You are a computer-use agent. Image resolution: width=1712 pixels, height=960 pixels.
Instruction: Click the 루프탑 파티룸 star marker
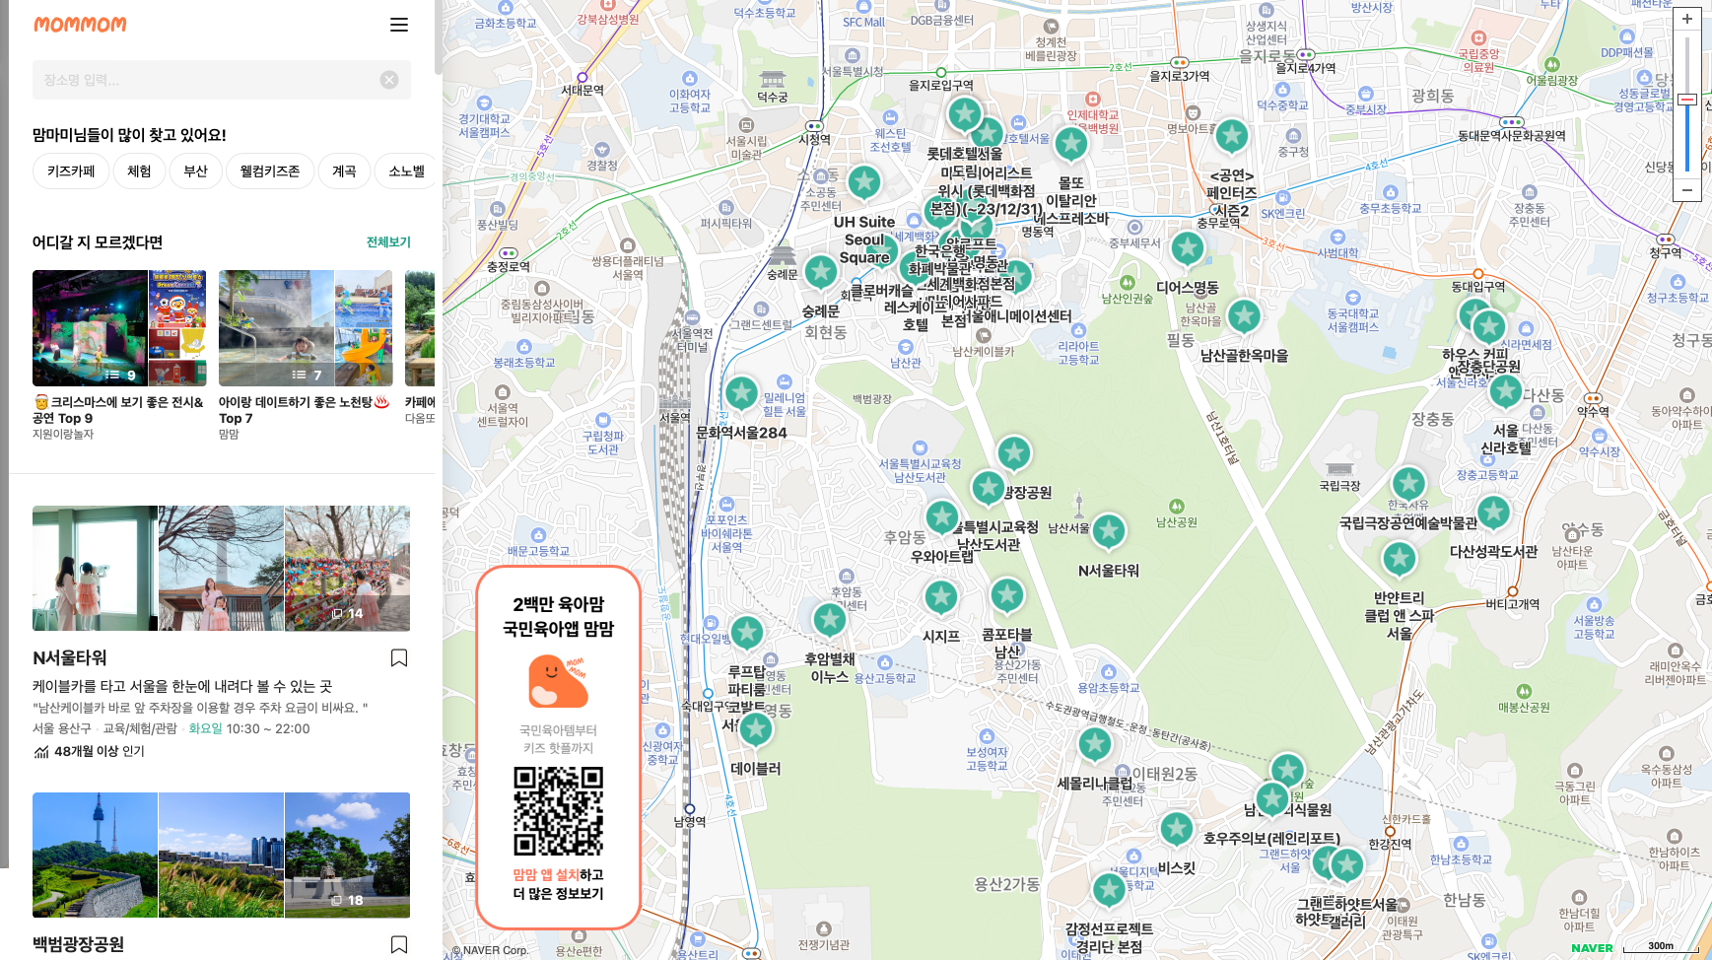[747, 633]
